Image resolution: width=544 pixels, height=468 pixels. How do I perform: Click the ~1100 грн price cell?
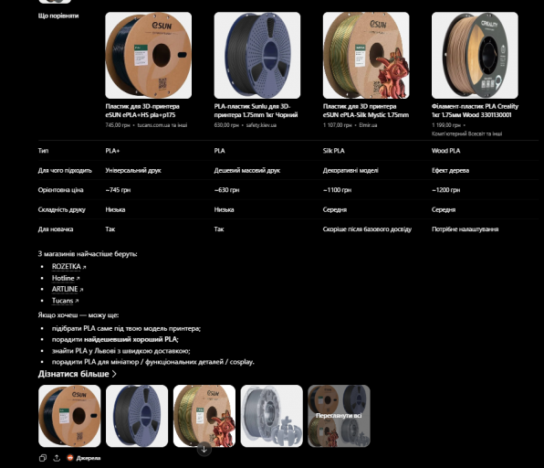click(337, 190)
